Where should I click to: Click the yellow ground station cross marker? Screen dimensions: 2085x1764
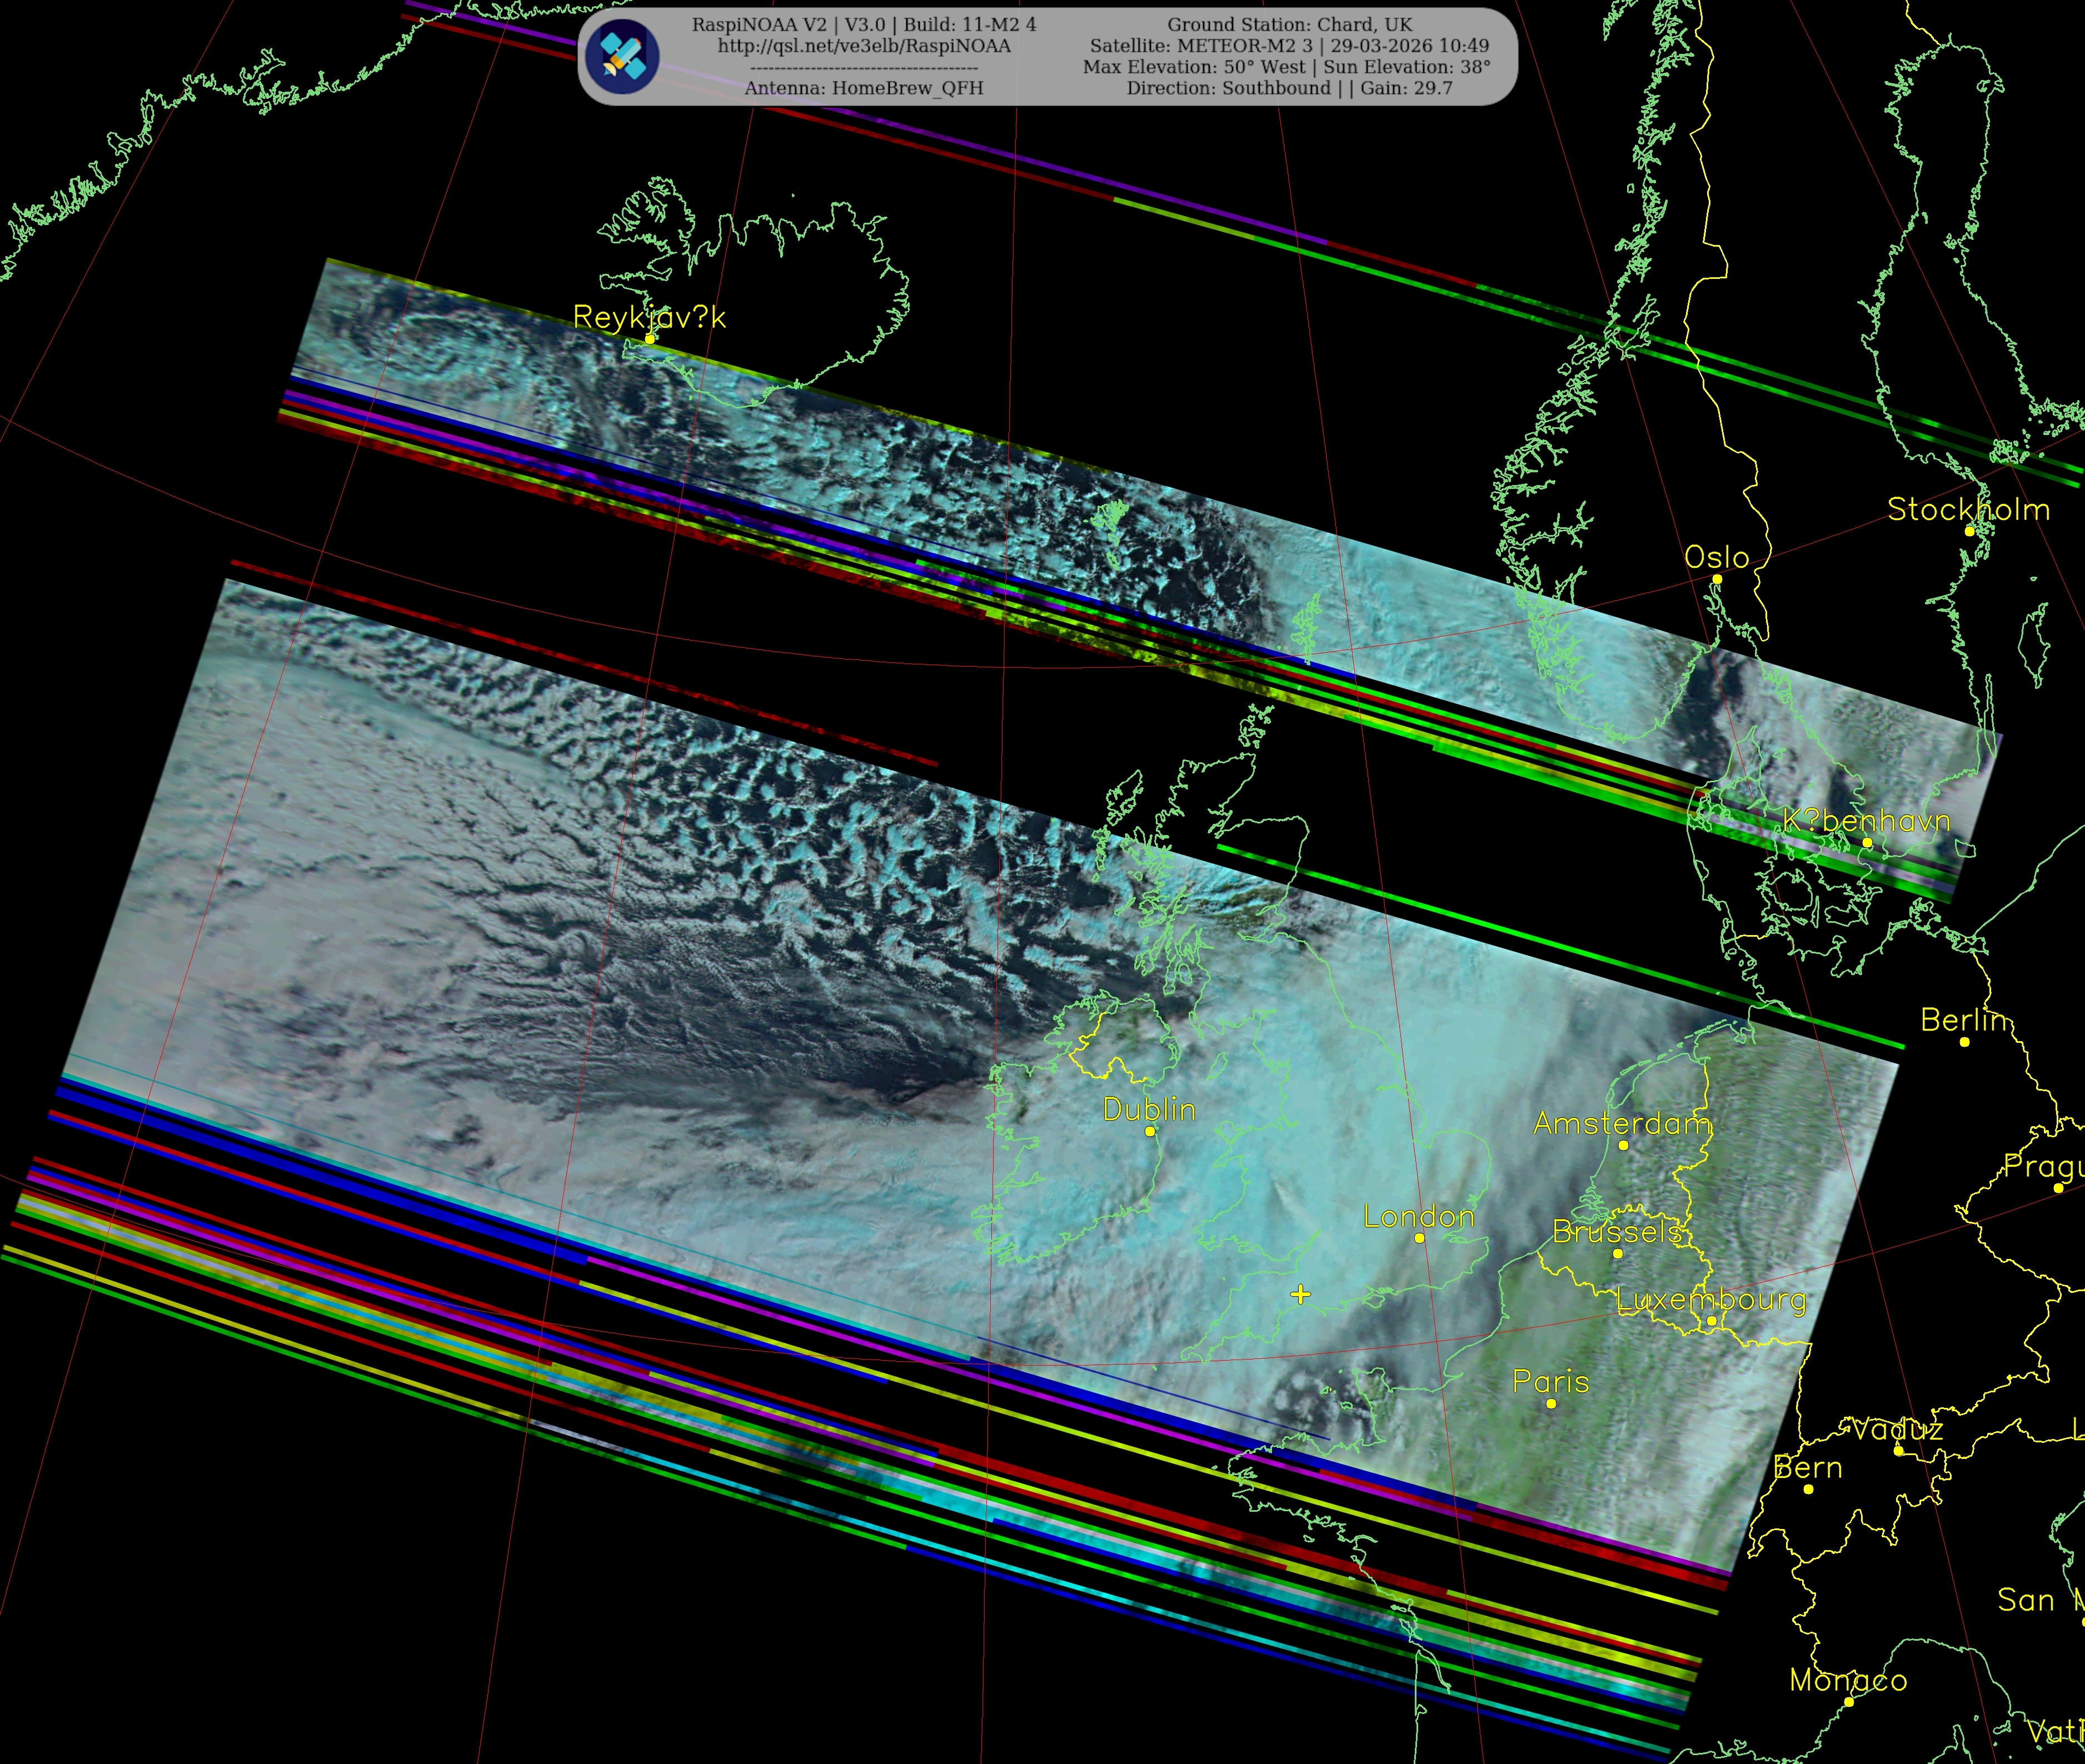click(1300, 1295)
